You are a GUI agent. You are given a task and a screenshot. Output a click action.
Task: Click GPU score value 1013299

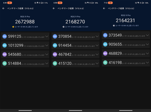tap(16, 45)
